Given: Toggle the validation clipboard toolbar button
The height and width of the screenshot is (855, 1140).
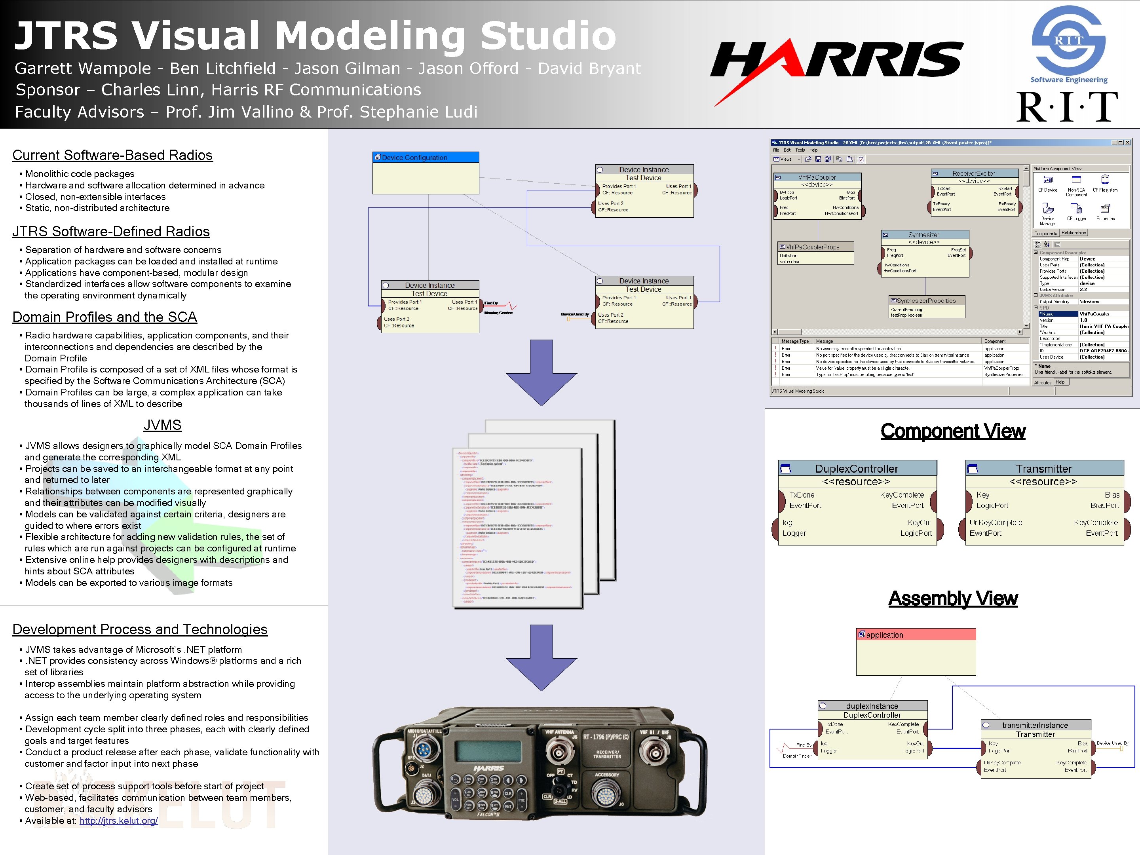Looking at the screenshot, I should [x=861, y=160].
